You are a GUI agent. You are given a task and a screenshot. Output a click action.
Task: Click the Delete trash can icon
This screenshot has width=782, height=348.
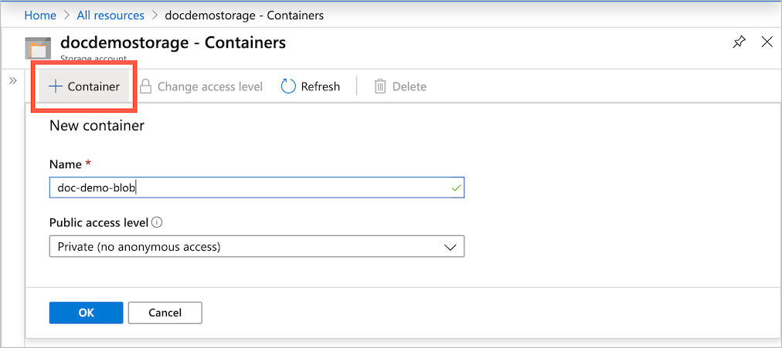[380, 86]
